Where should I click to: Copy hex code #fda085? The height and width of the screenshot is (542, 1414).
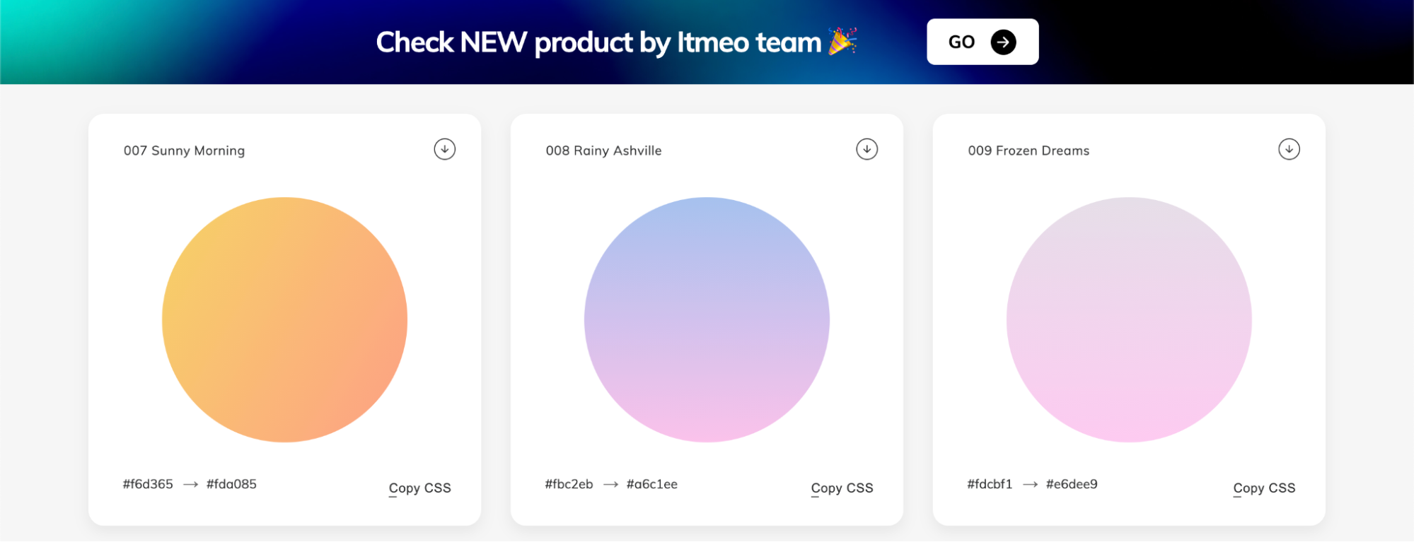[231, 484]
